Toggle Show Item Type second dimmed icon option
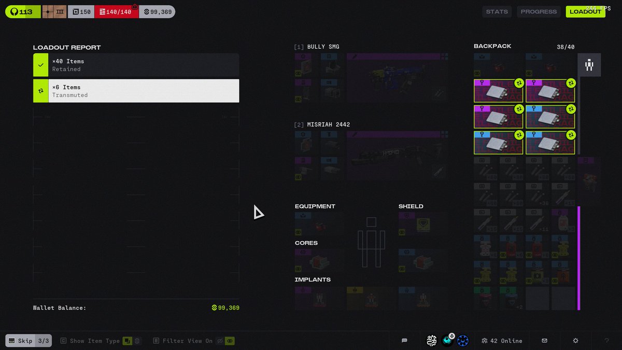This screenshot has height=350, width=622. pos(137,341)
